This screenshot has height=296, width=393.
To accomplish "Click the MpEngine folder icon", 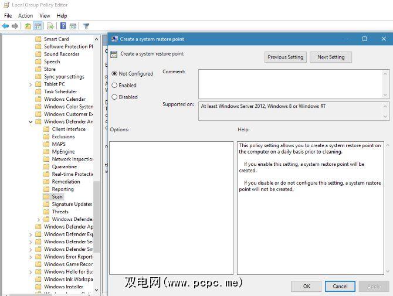I will tap(46, 152).
